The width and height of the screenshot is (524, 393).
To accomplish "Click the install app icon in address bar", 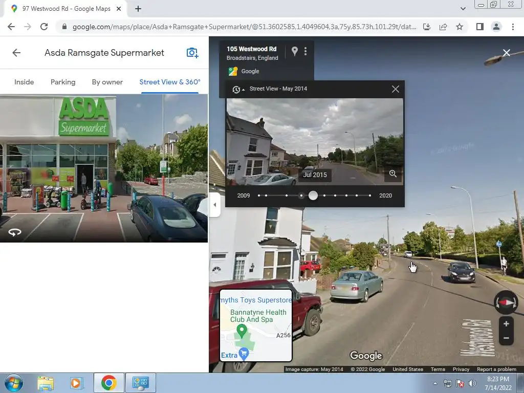I will [427, 27].
